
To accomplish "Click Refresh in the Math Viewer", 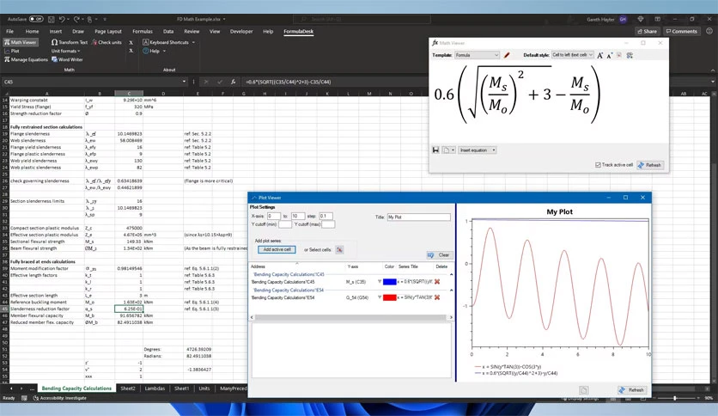I will tap(650, 165).
